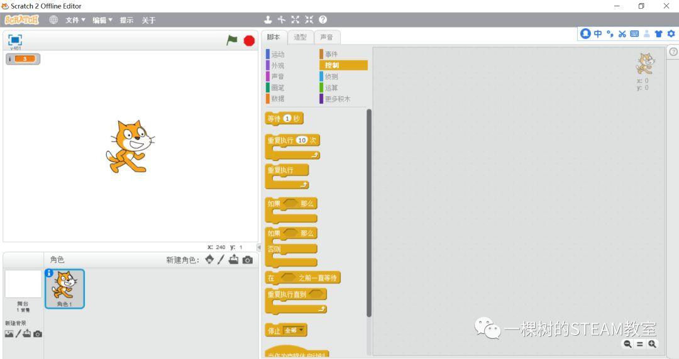Image resolution: width=679 pixels, height=359 pixels.
Task: Edit the repeat count value 10
Action: click(302, 140)
